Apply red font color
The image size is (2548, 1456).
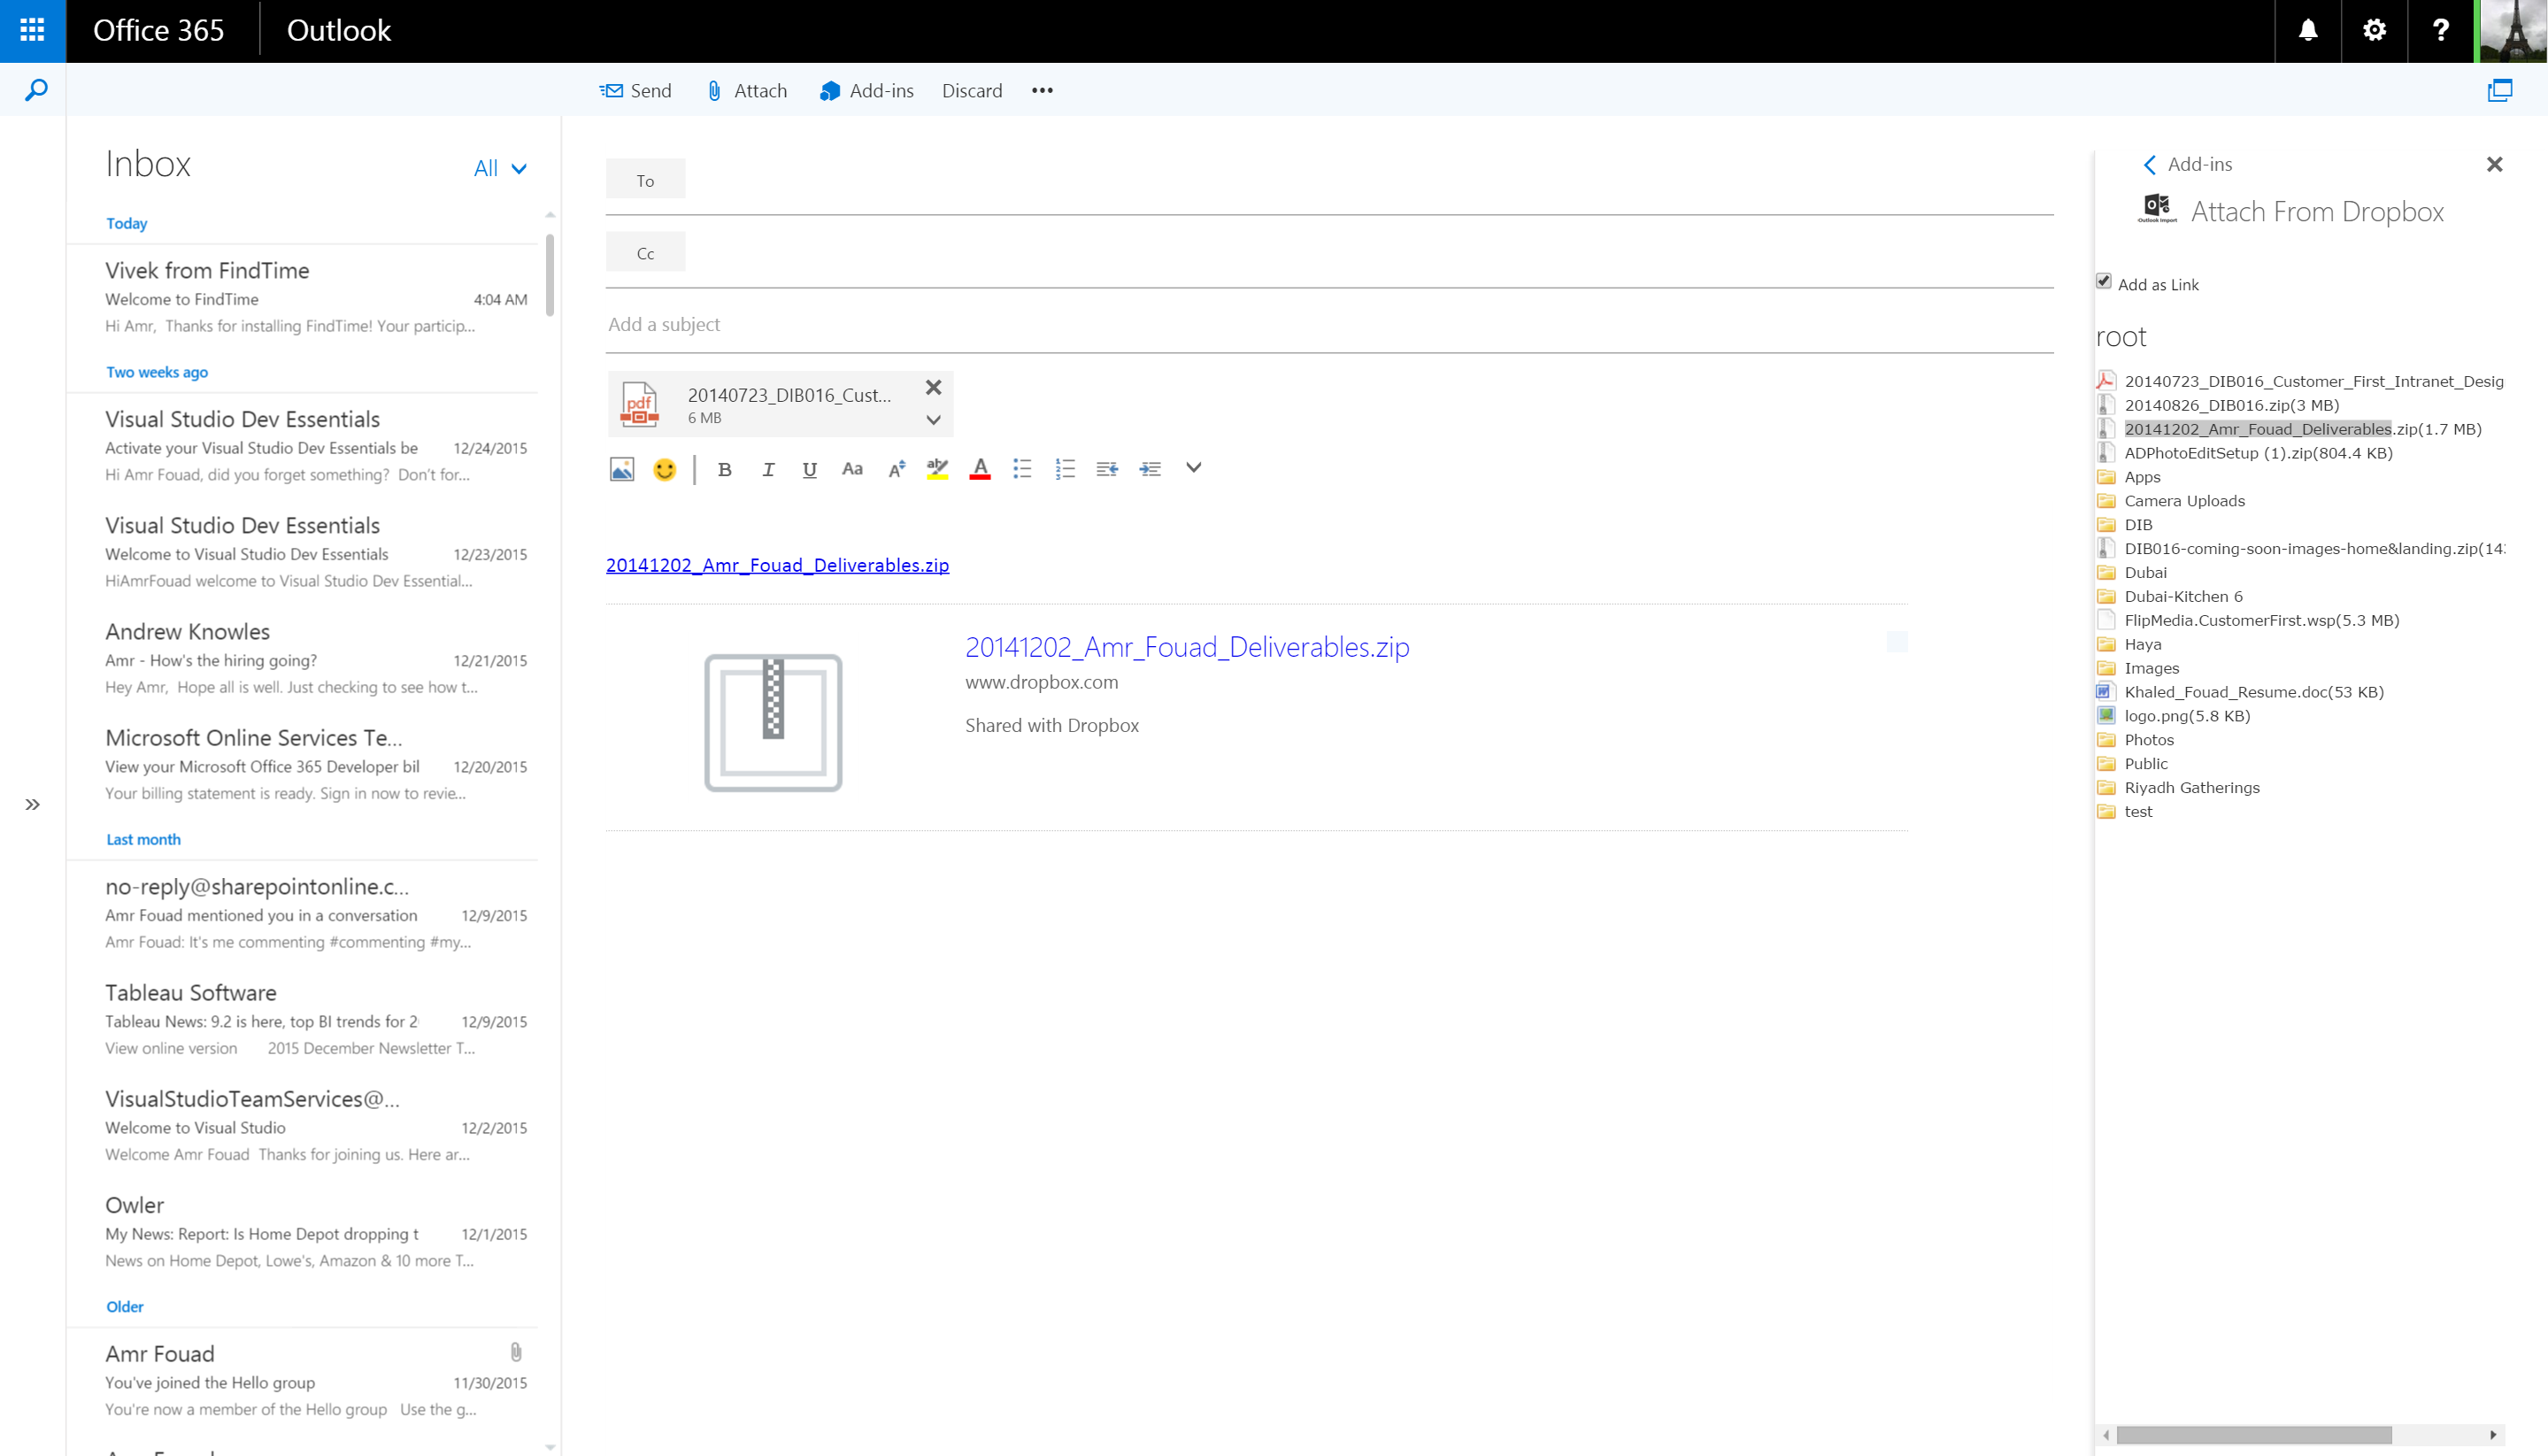(x=981, y=469)
